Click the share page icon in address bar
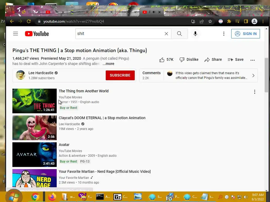270x202 pixels. (x=202, y=21)
